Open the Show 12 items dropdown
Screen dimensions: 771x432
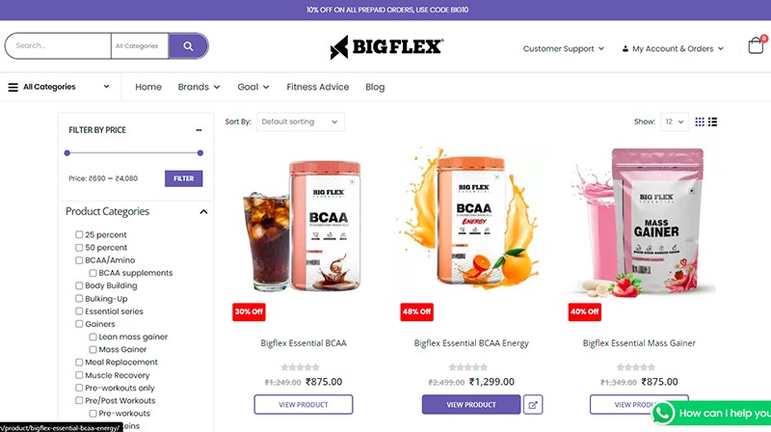tap(675, 121)
